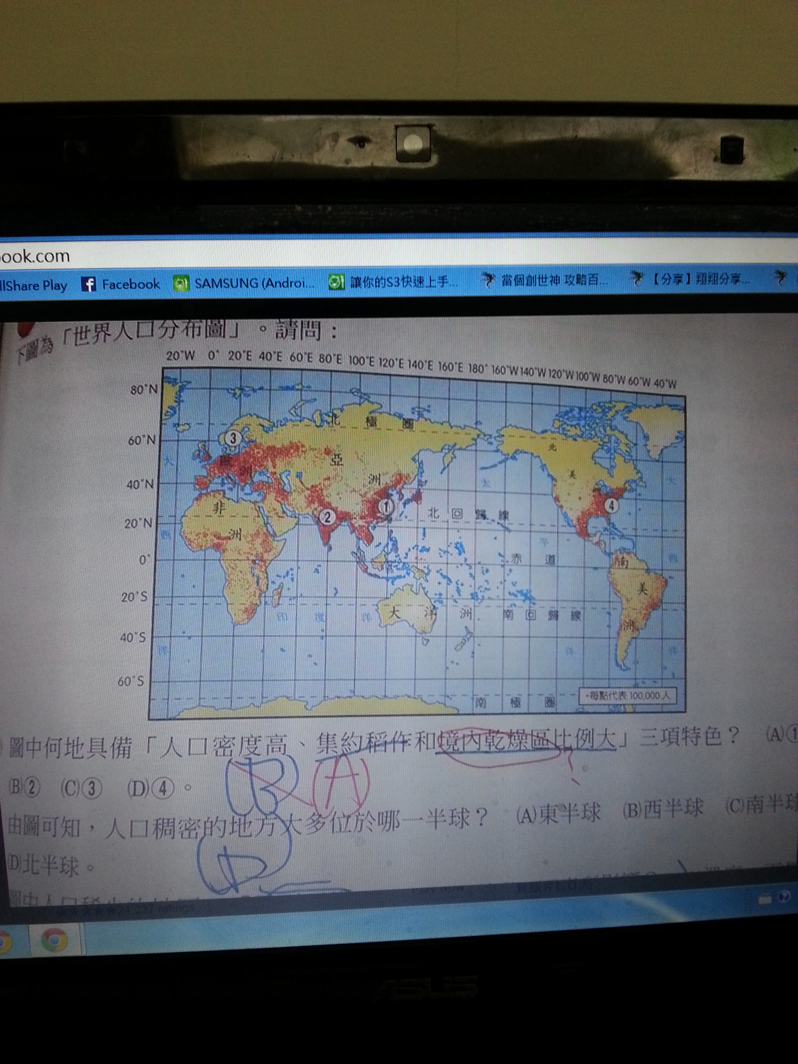This screenshot has height=1064, width=798.
Task: Click the Facebook bookmark's blue f icon
Action: (89, 284)
